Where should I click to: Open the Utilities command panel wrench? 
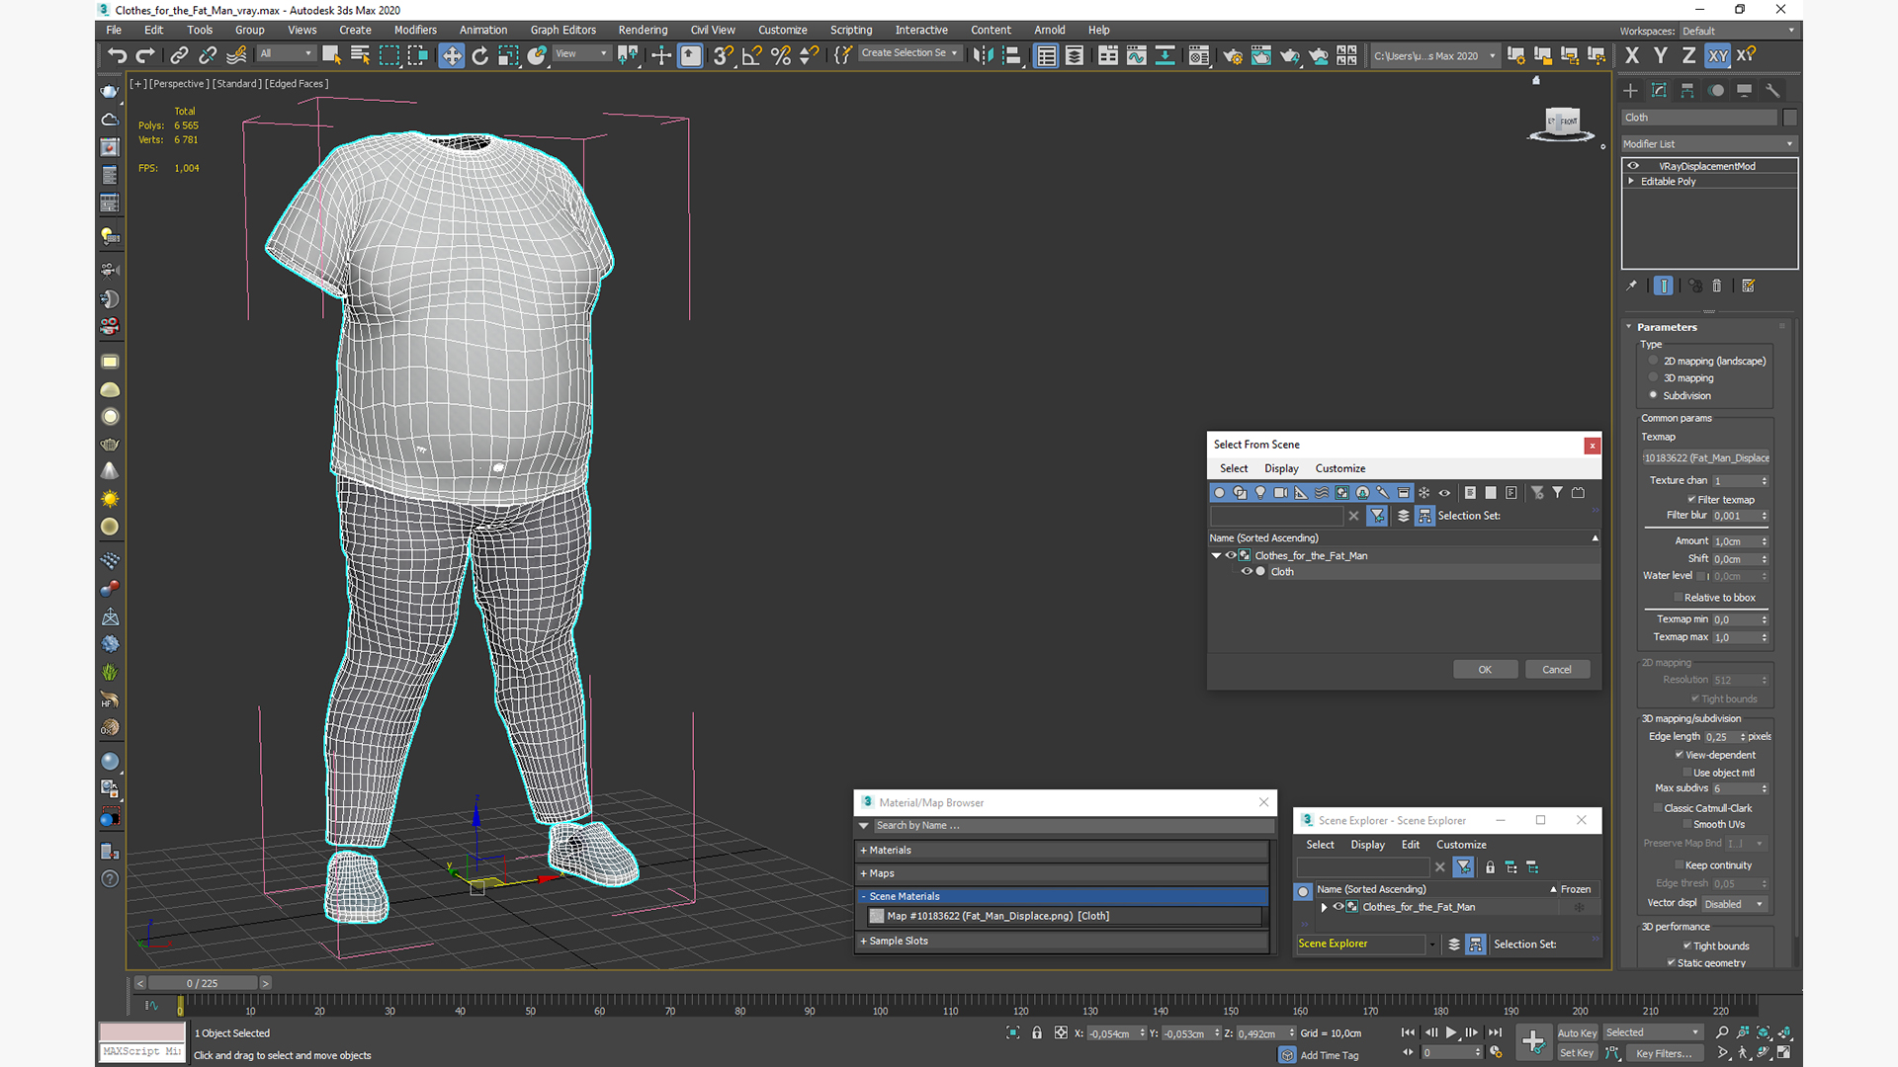coord(1772,90)
